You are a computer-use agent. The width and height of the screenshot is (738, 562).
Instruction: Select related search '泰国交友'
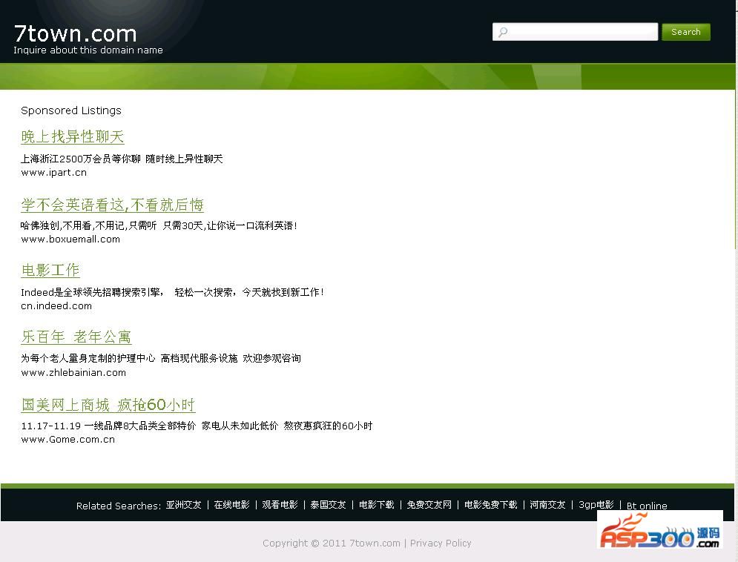328,505
